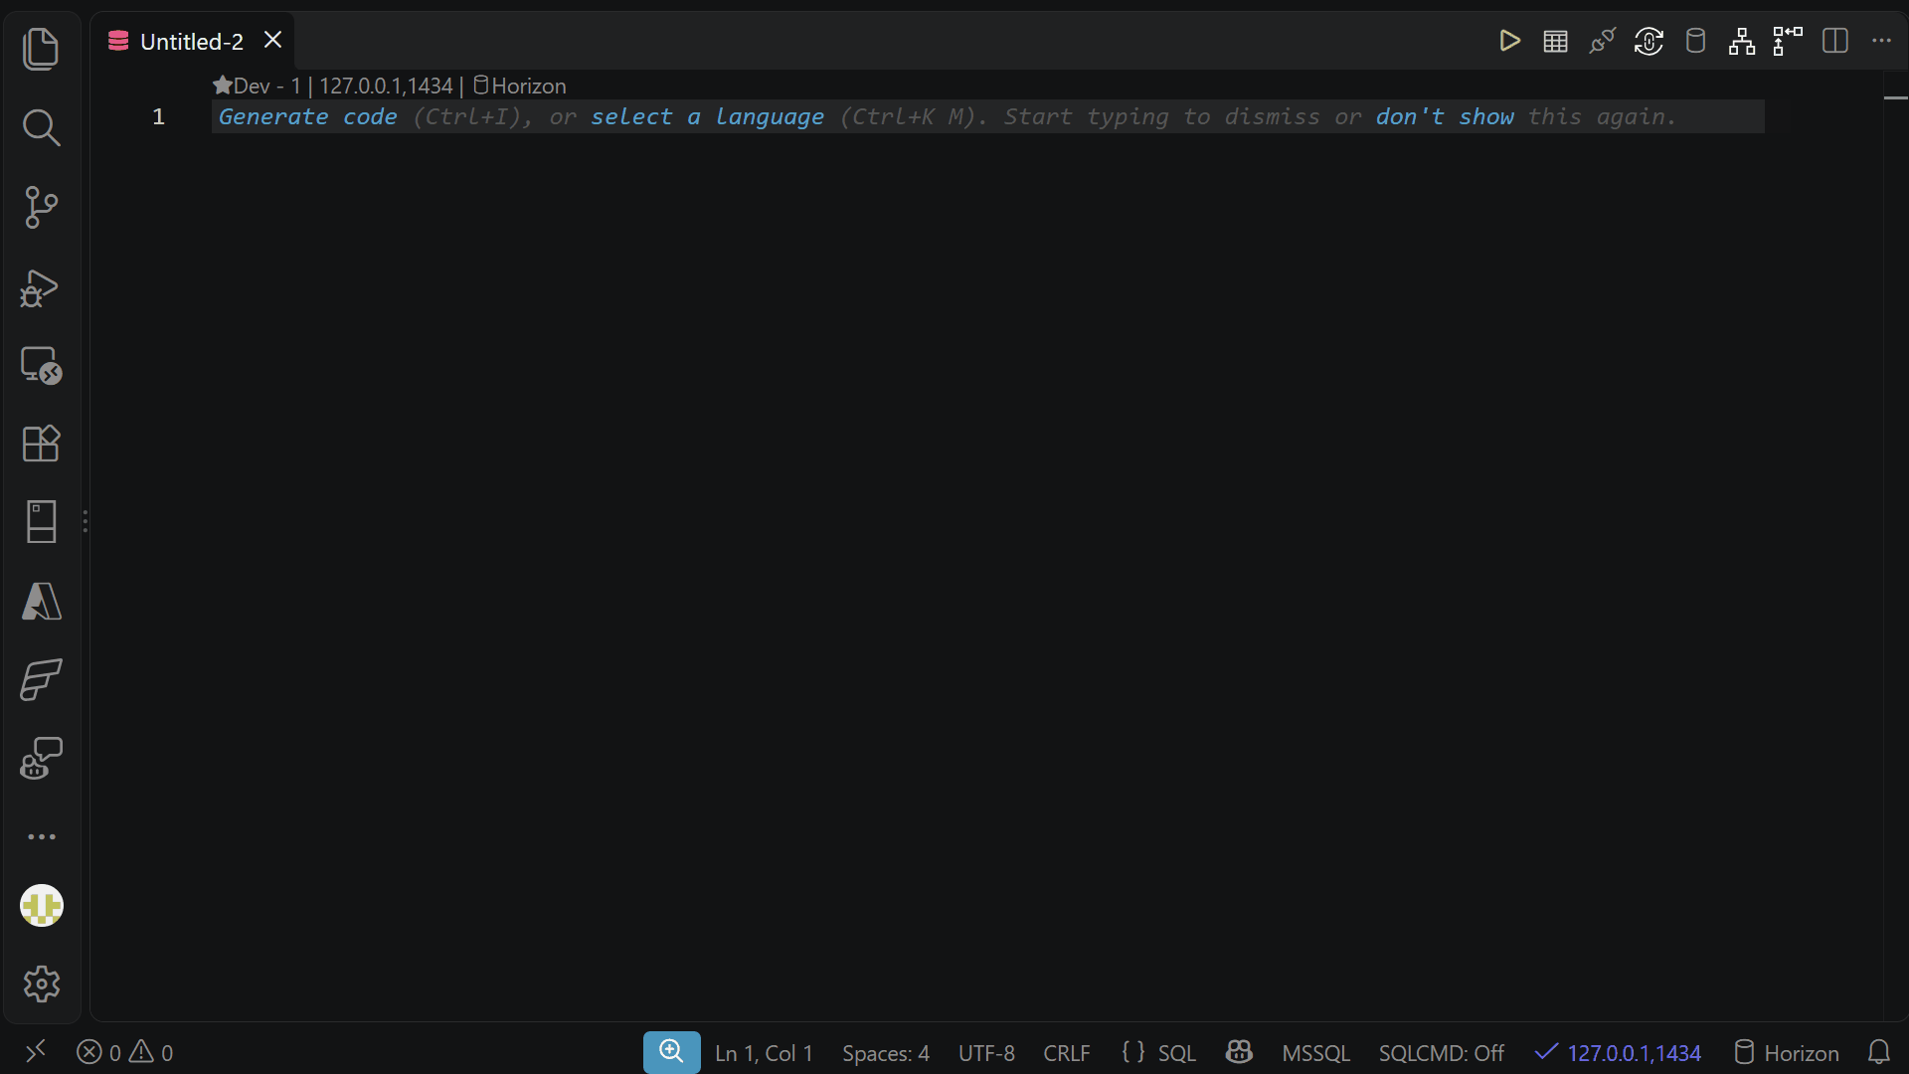This screenshot has height=1074, width=1909.
Task: Open notifications bell
Action: click(x=1878, y=1052)
